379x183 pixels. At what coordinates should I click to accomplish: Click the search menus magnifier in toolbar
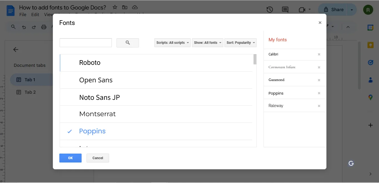pos(13,27)
